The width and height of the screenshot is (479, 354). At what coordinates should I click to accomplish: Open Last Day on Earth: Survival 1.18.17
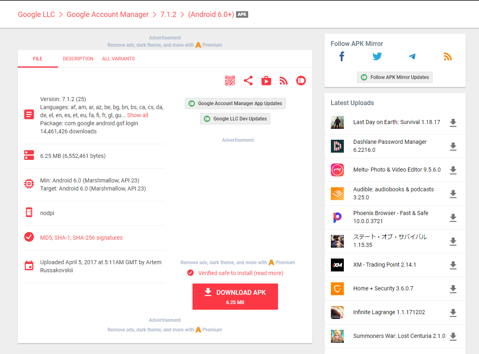pyautogui.click(x=397, y=122)
